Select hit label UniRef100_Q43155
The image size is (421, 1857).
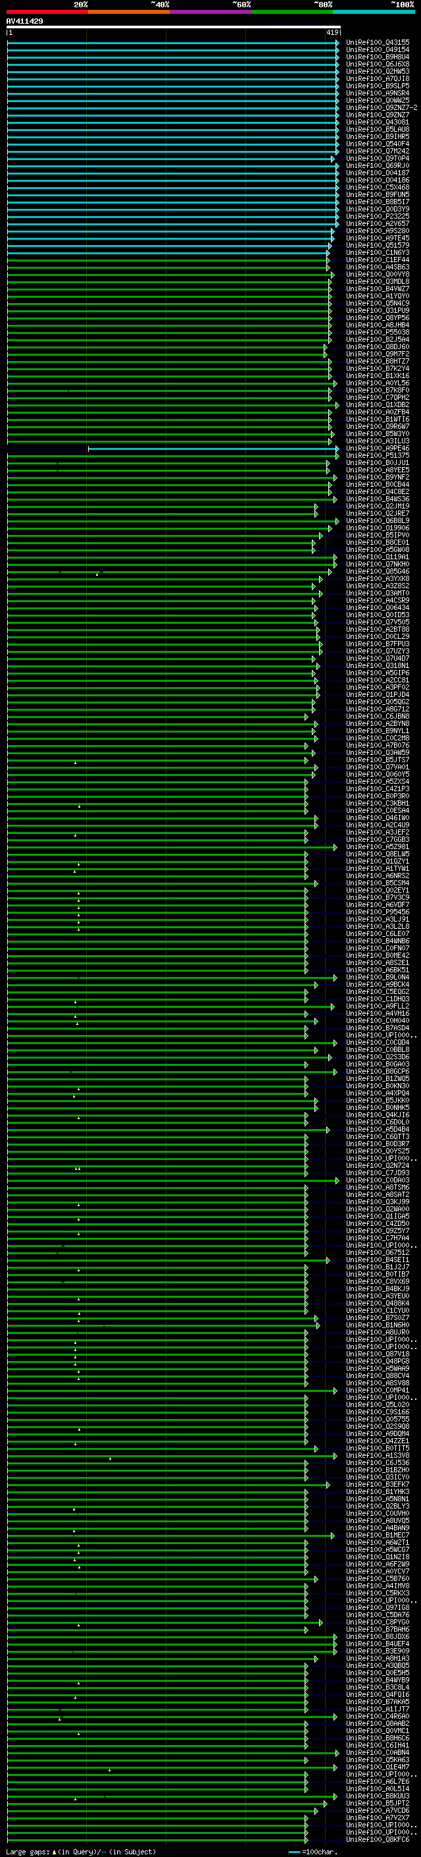(378, 43)
